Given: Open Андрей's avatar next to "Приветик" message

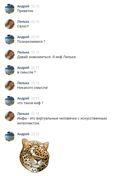Looking at the screenshot, I should point(10,9).
